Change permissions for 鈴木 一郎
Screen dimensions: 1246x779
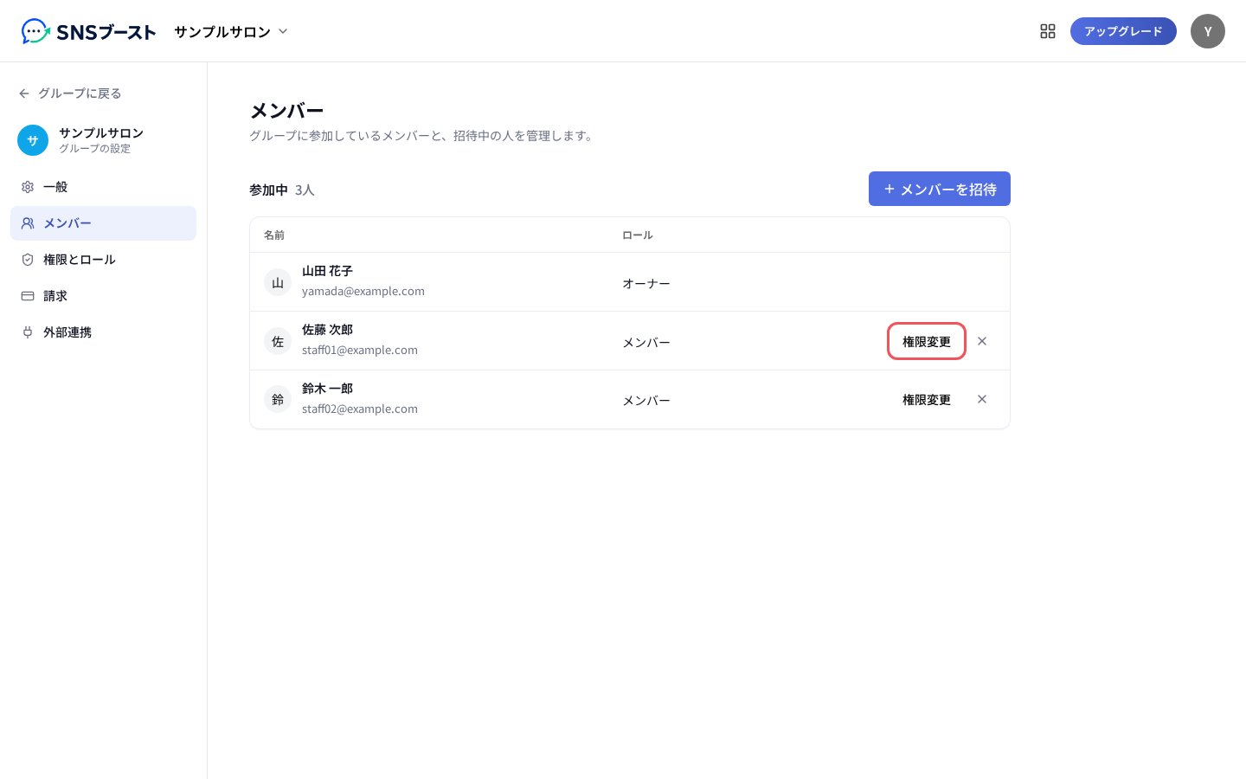[x=927, y=400]
